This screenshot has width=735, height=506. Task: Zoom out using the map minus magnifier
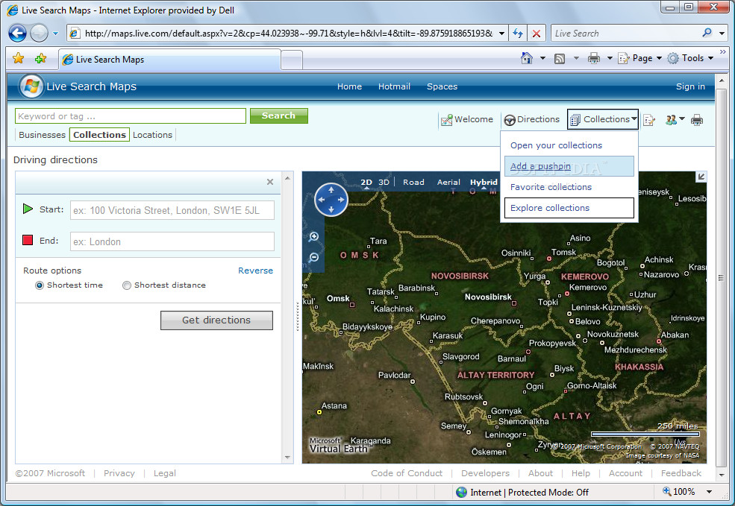(314, 257)
